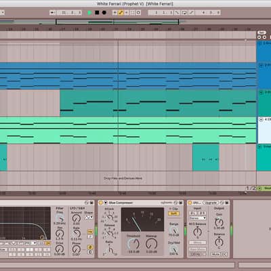Adjust the LFO Rate knob
The height and width of the screenshot is (271, 271).
point(77,233)
